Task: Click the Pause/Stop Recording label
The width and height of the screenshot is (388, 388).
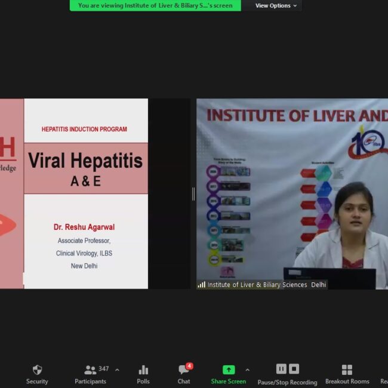Action: click(x=287, y=382)
